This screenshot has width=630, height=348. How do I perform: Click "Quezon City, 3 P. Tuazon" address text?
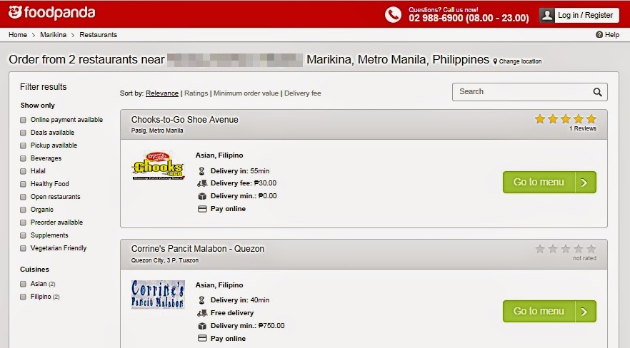point(165,260)
